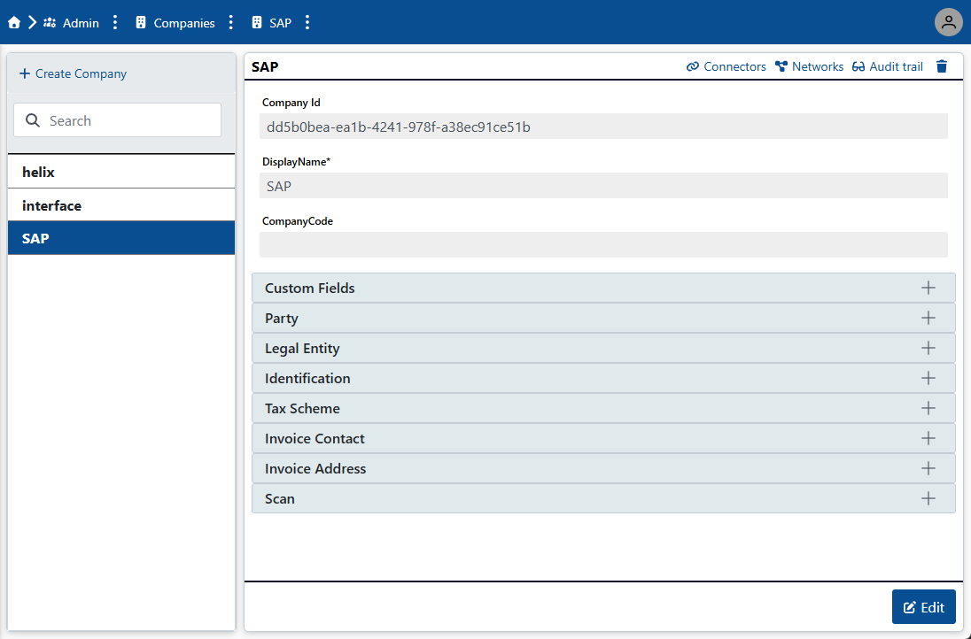
Task: Open Connectors using the chain link icon
Action: [692, 65]
